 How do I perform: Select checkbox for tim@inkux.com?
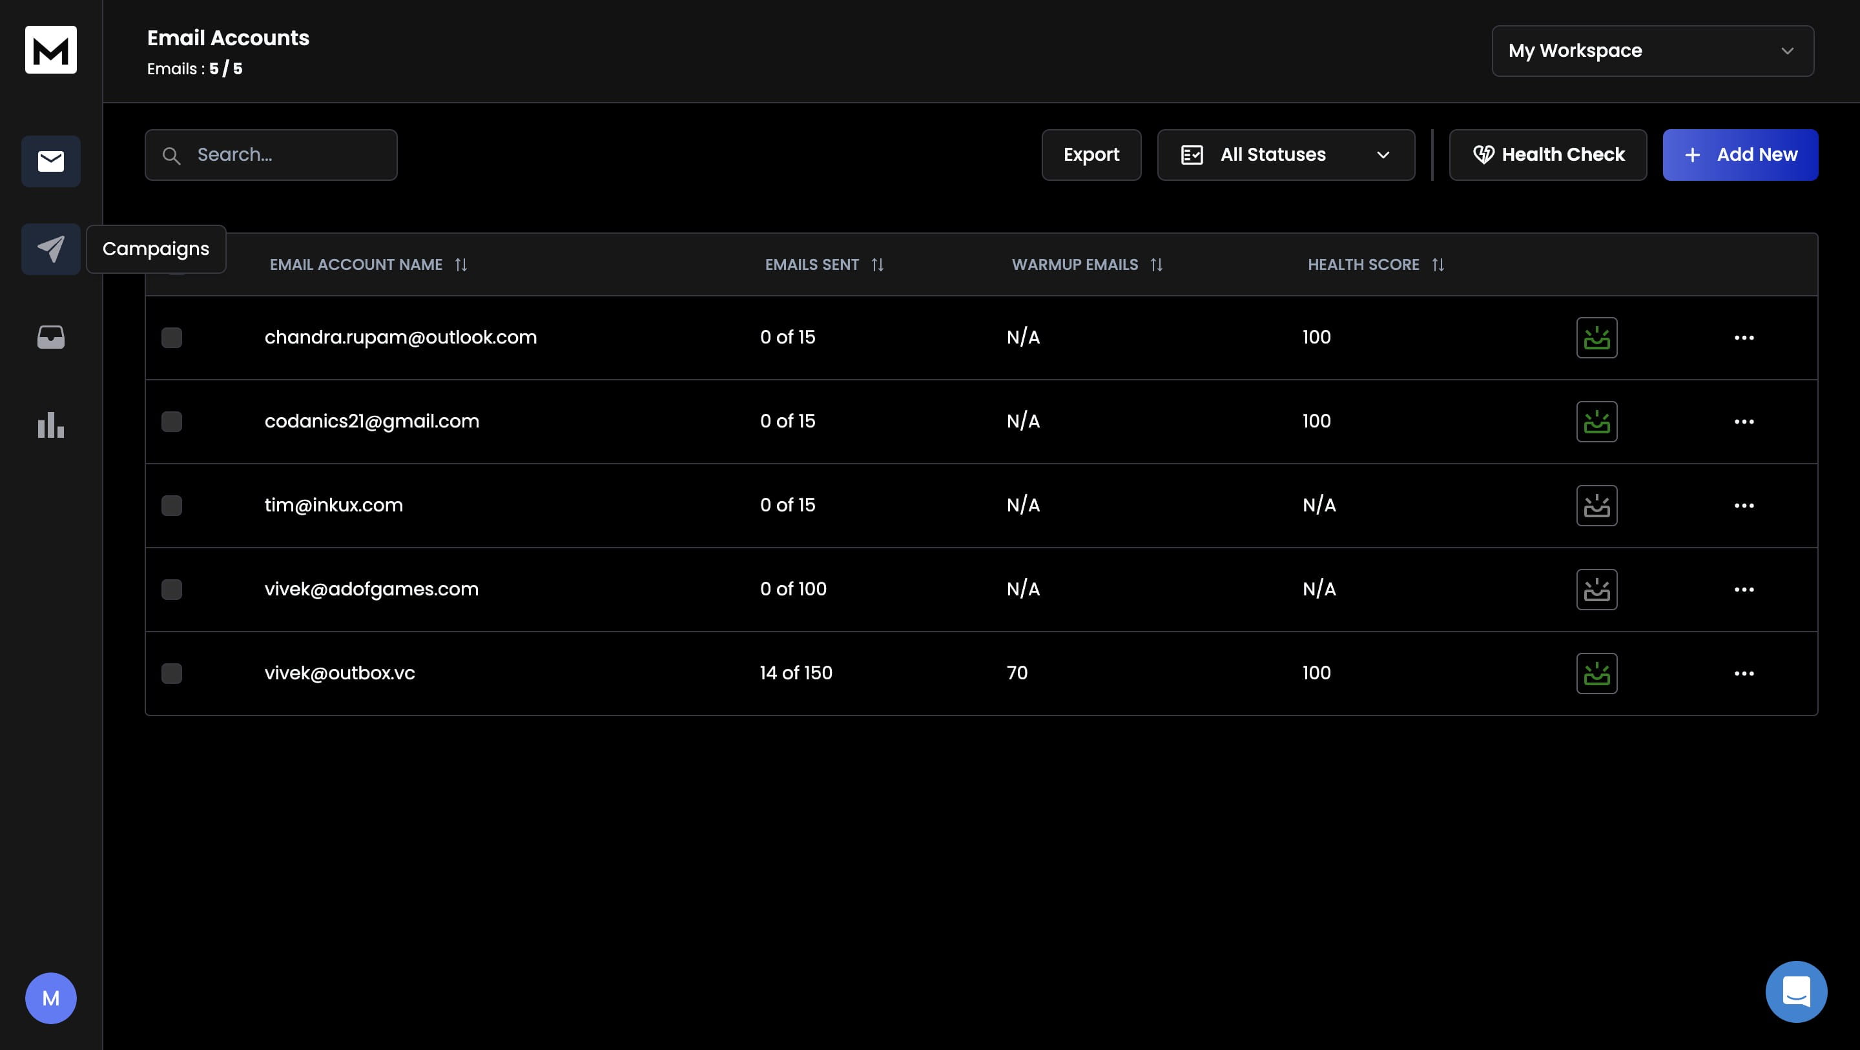172,506
